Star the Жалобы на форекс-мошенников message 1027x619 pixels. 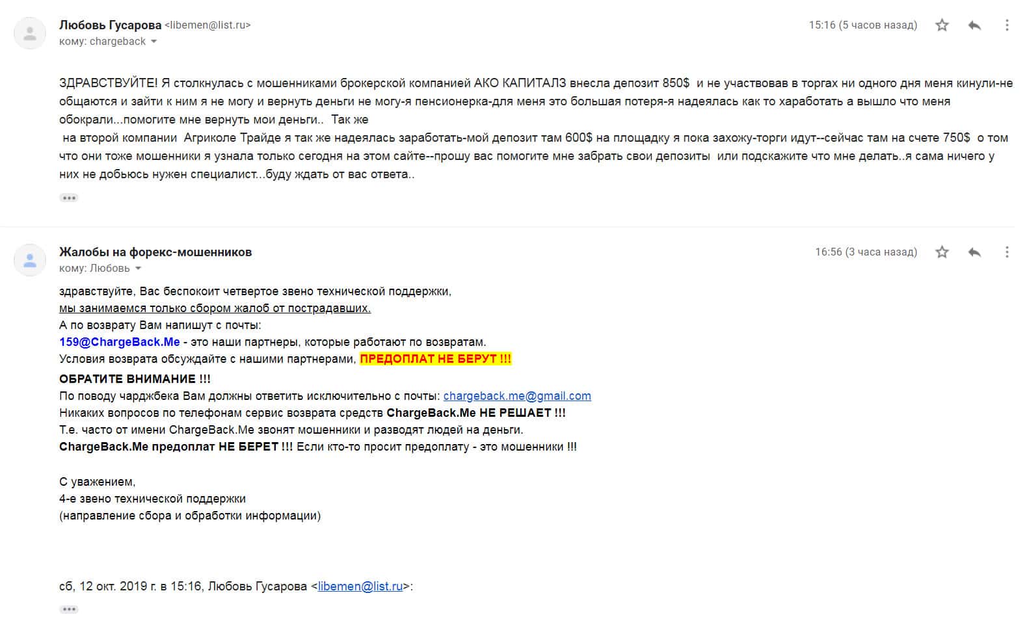942,252
